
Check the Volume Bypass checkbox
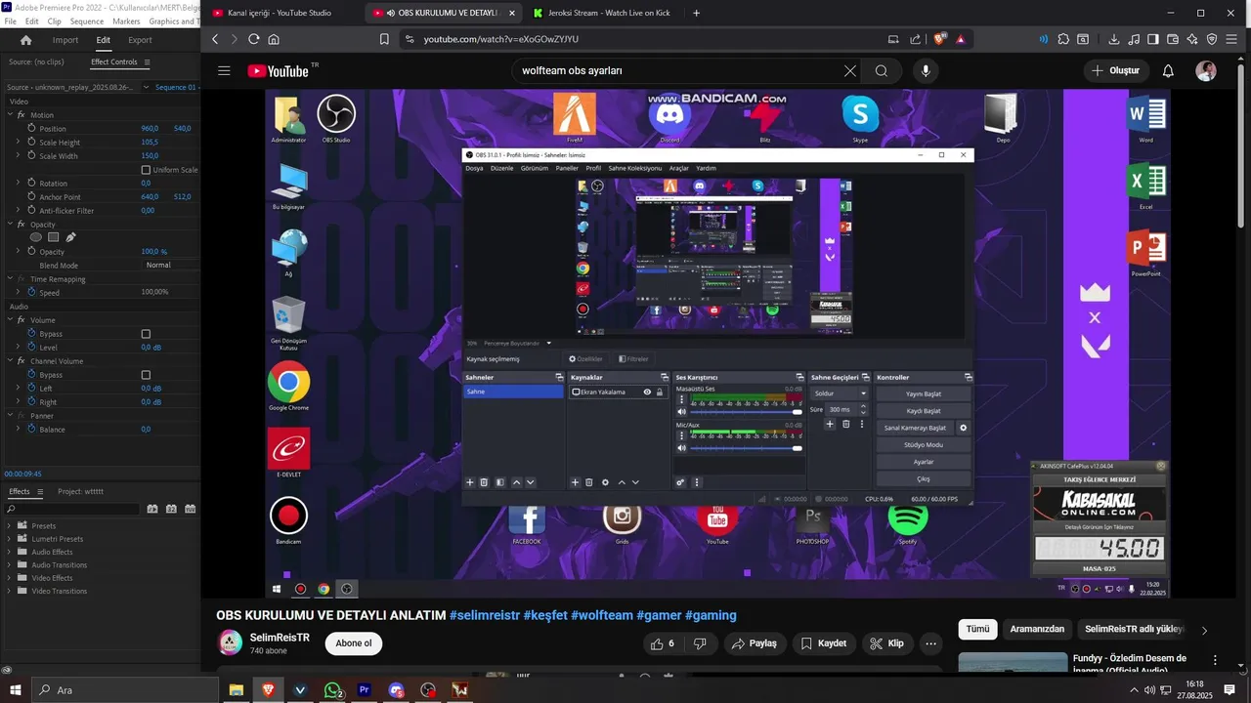coord(146,334)
